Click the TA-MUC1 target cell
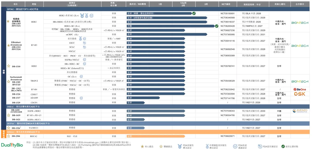 (34, 128)
